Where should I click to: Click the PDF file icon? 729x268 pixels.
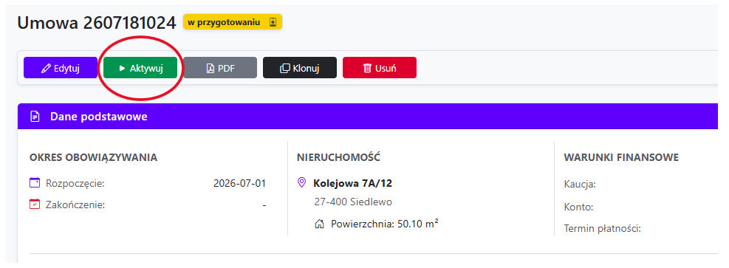point(211,68)
